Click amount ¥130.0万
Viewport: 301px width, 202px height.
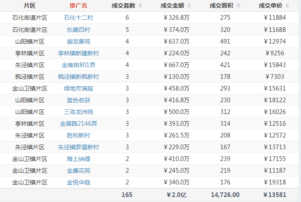coord(176,77)
